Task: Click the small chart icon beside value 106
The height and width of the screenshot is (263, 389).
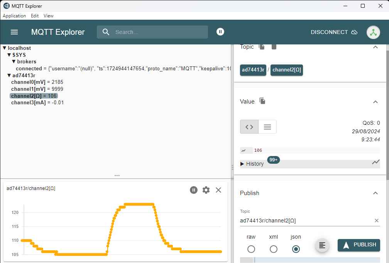Action: tap(244, 151)
